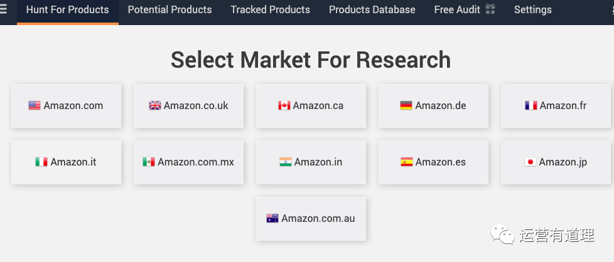Go to the Products Database tab
This screenshot has height=262, width=614.
click(x=372, y=10)
